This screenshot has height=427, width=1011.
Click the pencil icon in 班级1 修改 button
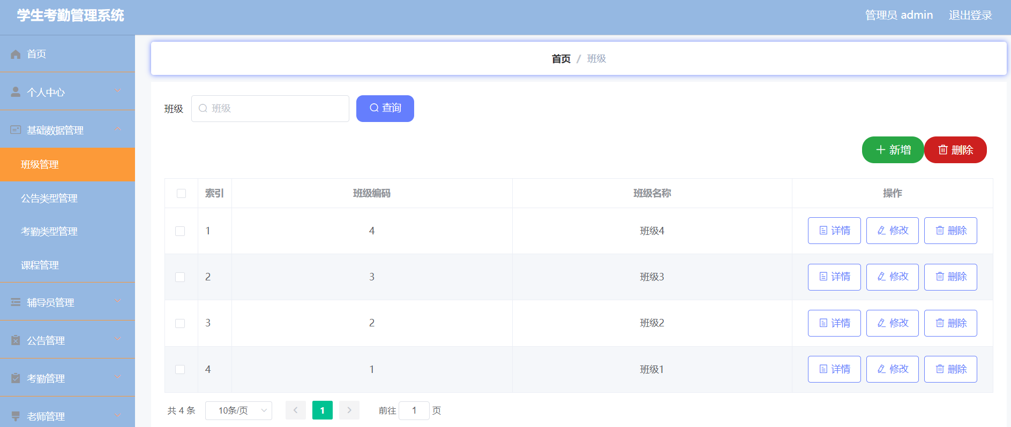[881, 369]
